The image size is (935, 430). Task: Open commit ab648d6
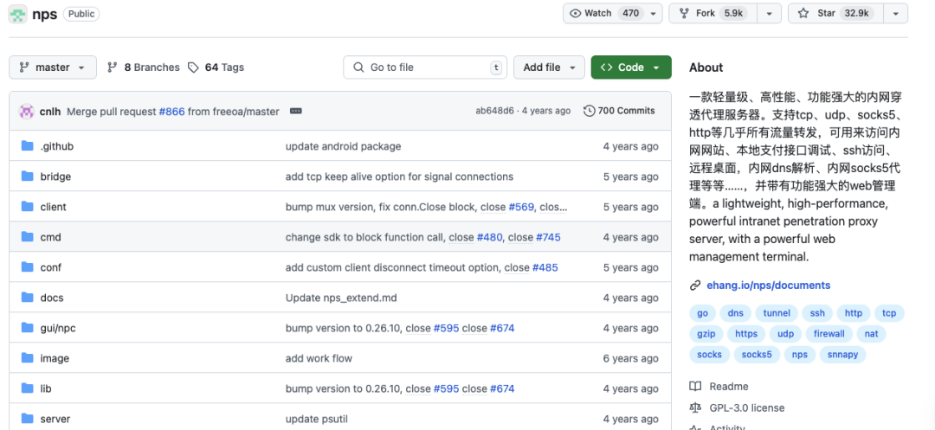[x=494, y=111]
